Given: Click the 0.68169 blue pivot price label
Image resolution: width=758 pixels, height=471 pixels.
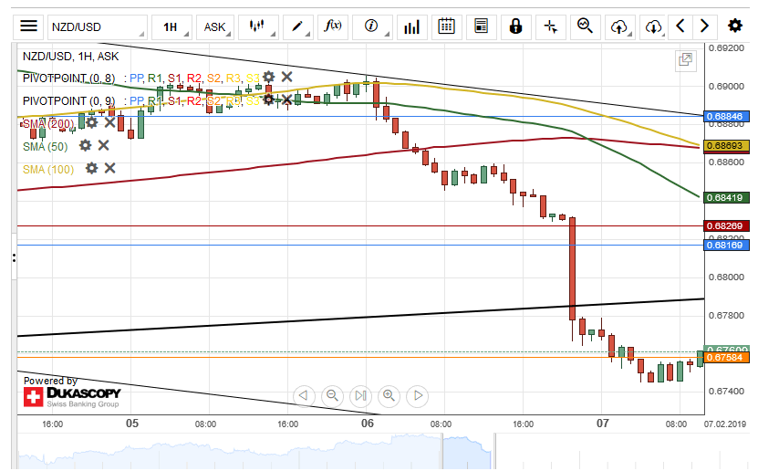Looking at the screenshot, I should pos(727,246).
